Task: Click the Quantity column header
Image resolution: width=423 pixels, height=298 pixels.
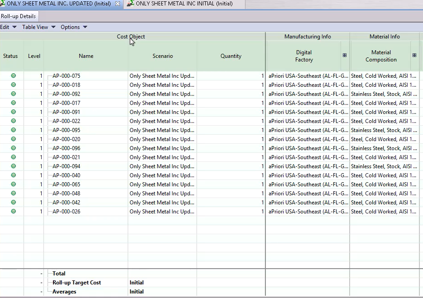Action: pyautogui.click(x=231, y=56)
